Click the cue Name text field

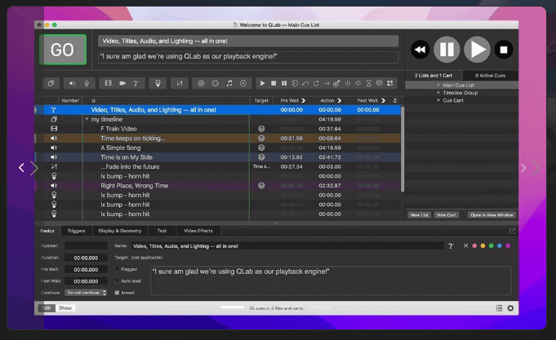[287, 245]
